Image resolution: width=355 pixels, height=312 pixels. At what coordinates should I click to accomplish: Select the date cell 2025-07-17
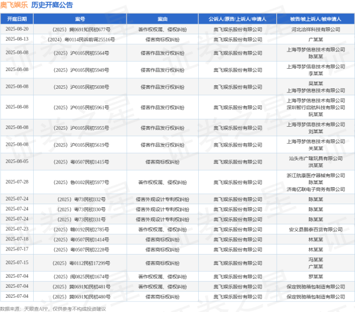[x=17, y=249]
